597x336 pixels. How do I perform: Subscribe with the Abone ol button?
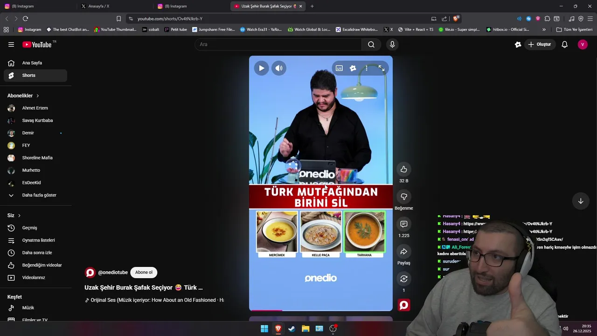coord(144,273)
